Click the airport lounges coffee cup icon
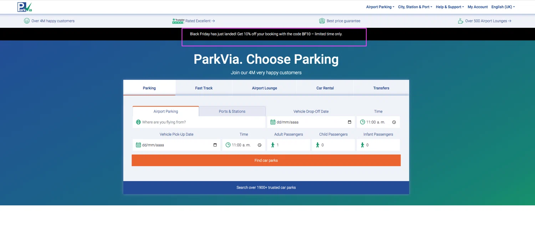The width and height of the screenshot is (535, 232). coord(460,21)
